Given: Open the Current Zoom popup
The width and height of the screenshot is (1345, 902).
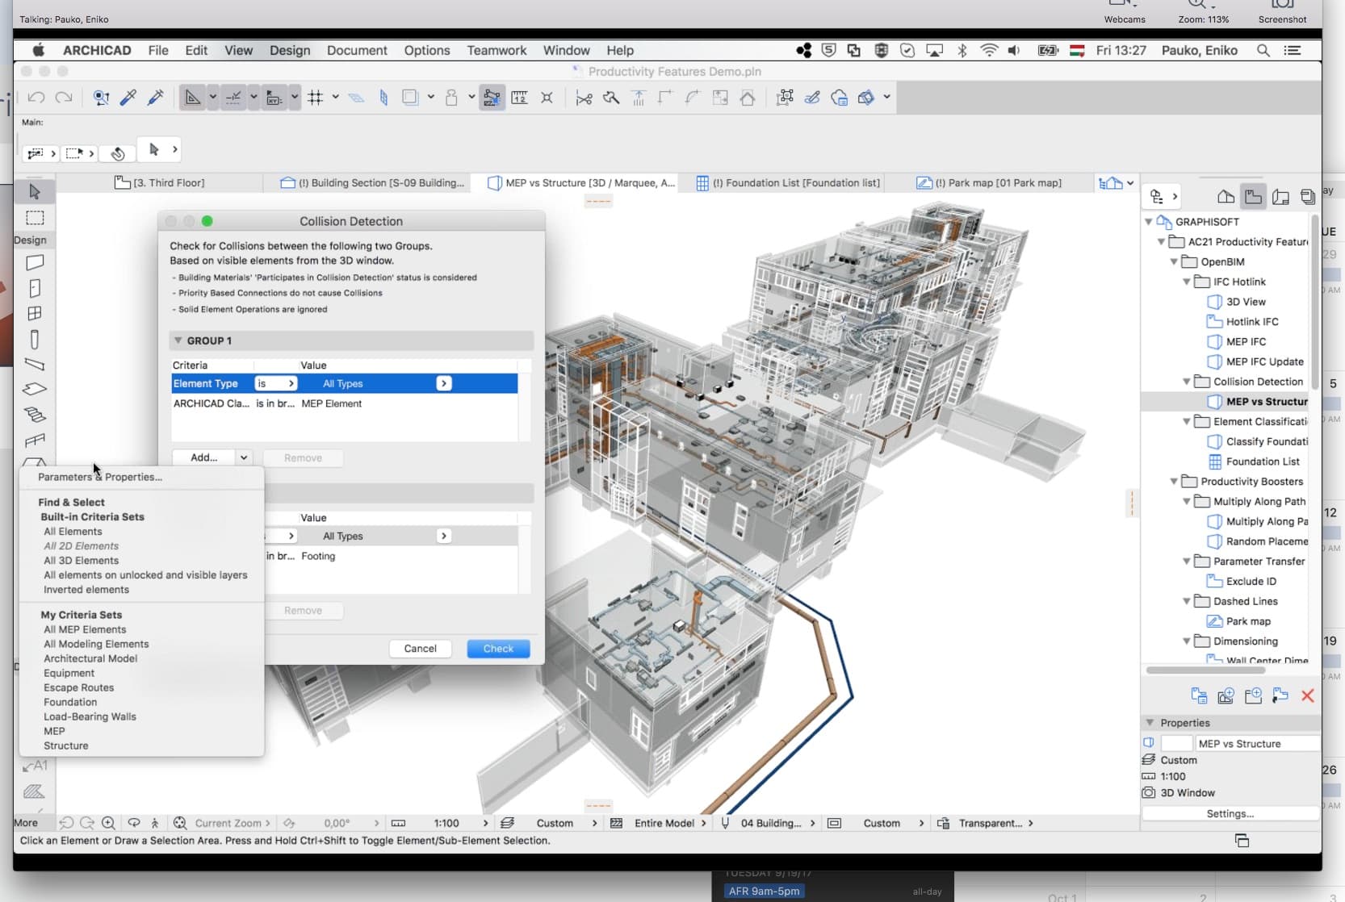Looking at the screenshot, I should point(233,823).
